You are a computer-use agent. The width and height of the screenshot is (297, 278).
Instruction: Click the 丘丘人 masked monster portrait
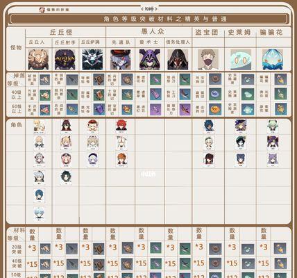[x=38, y=59]
